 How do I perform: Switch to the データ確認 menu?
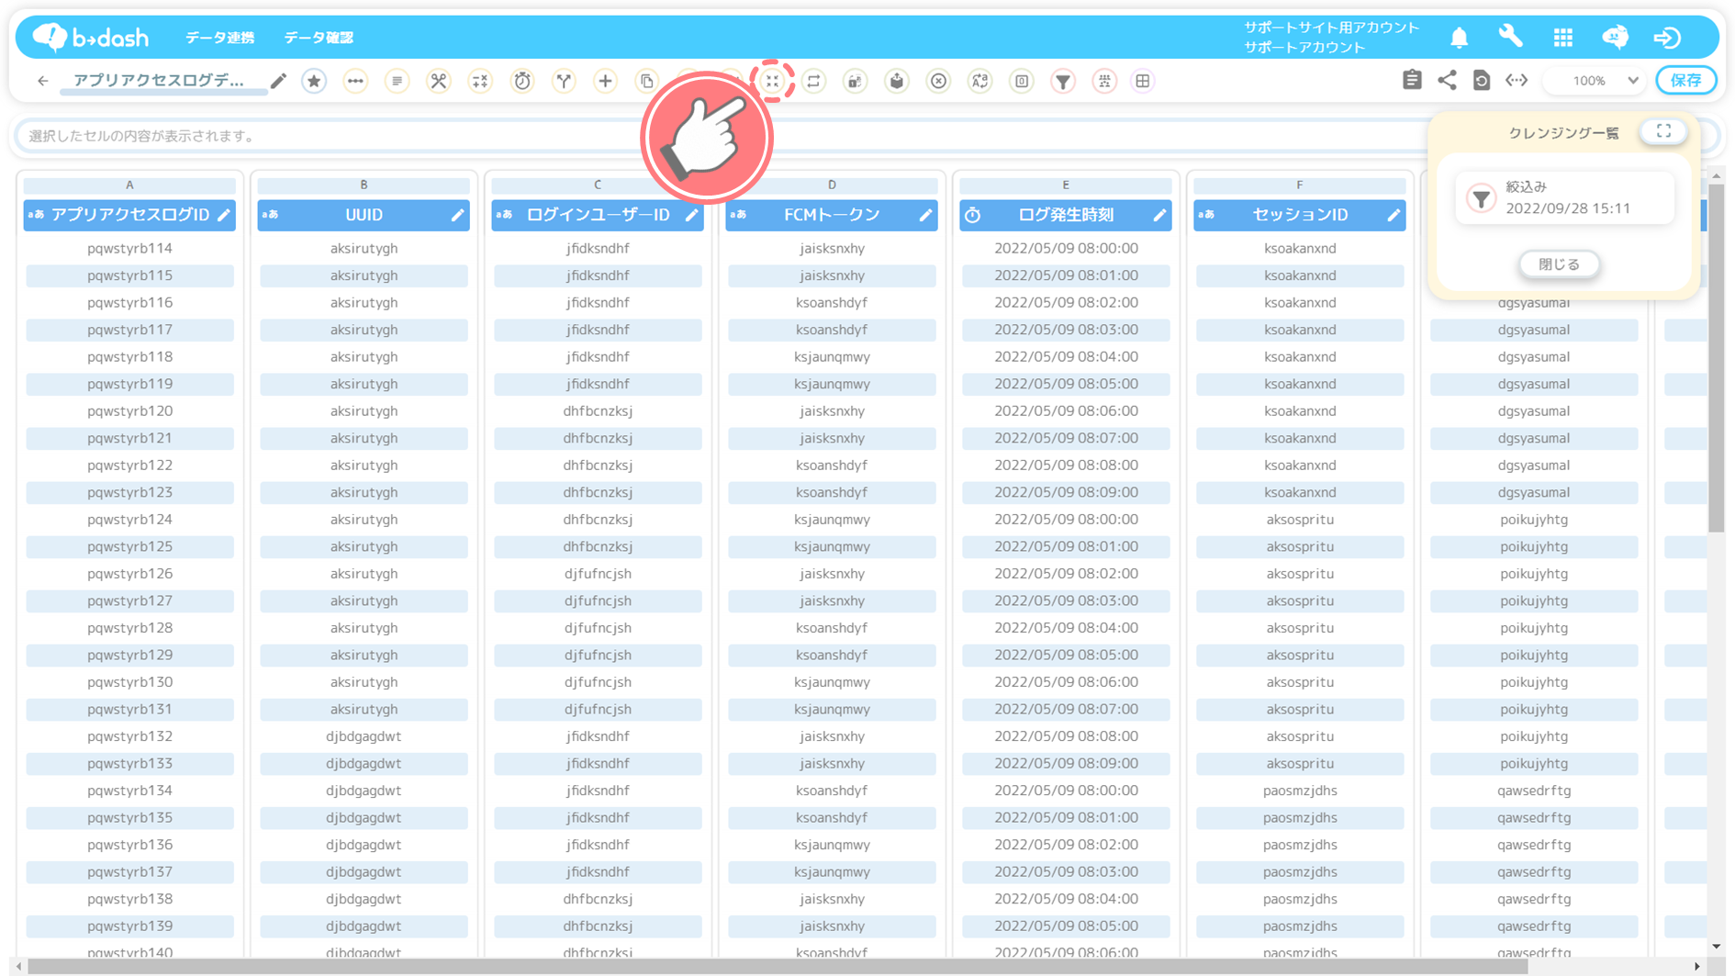point(319,38)
